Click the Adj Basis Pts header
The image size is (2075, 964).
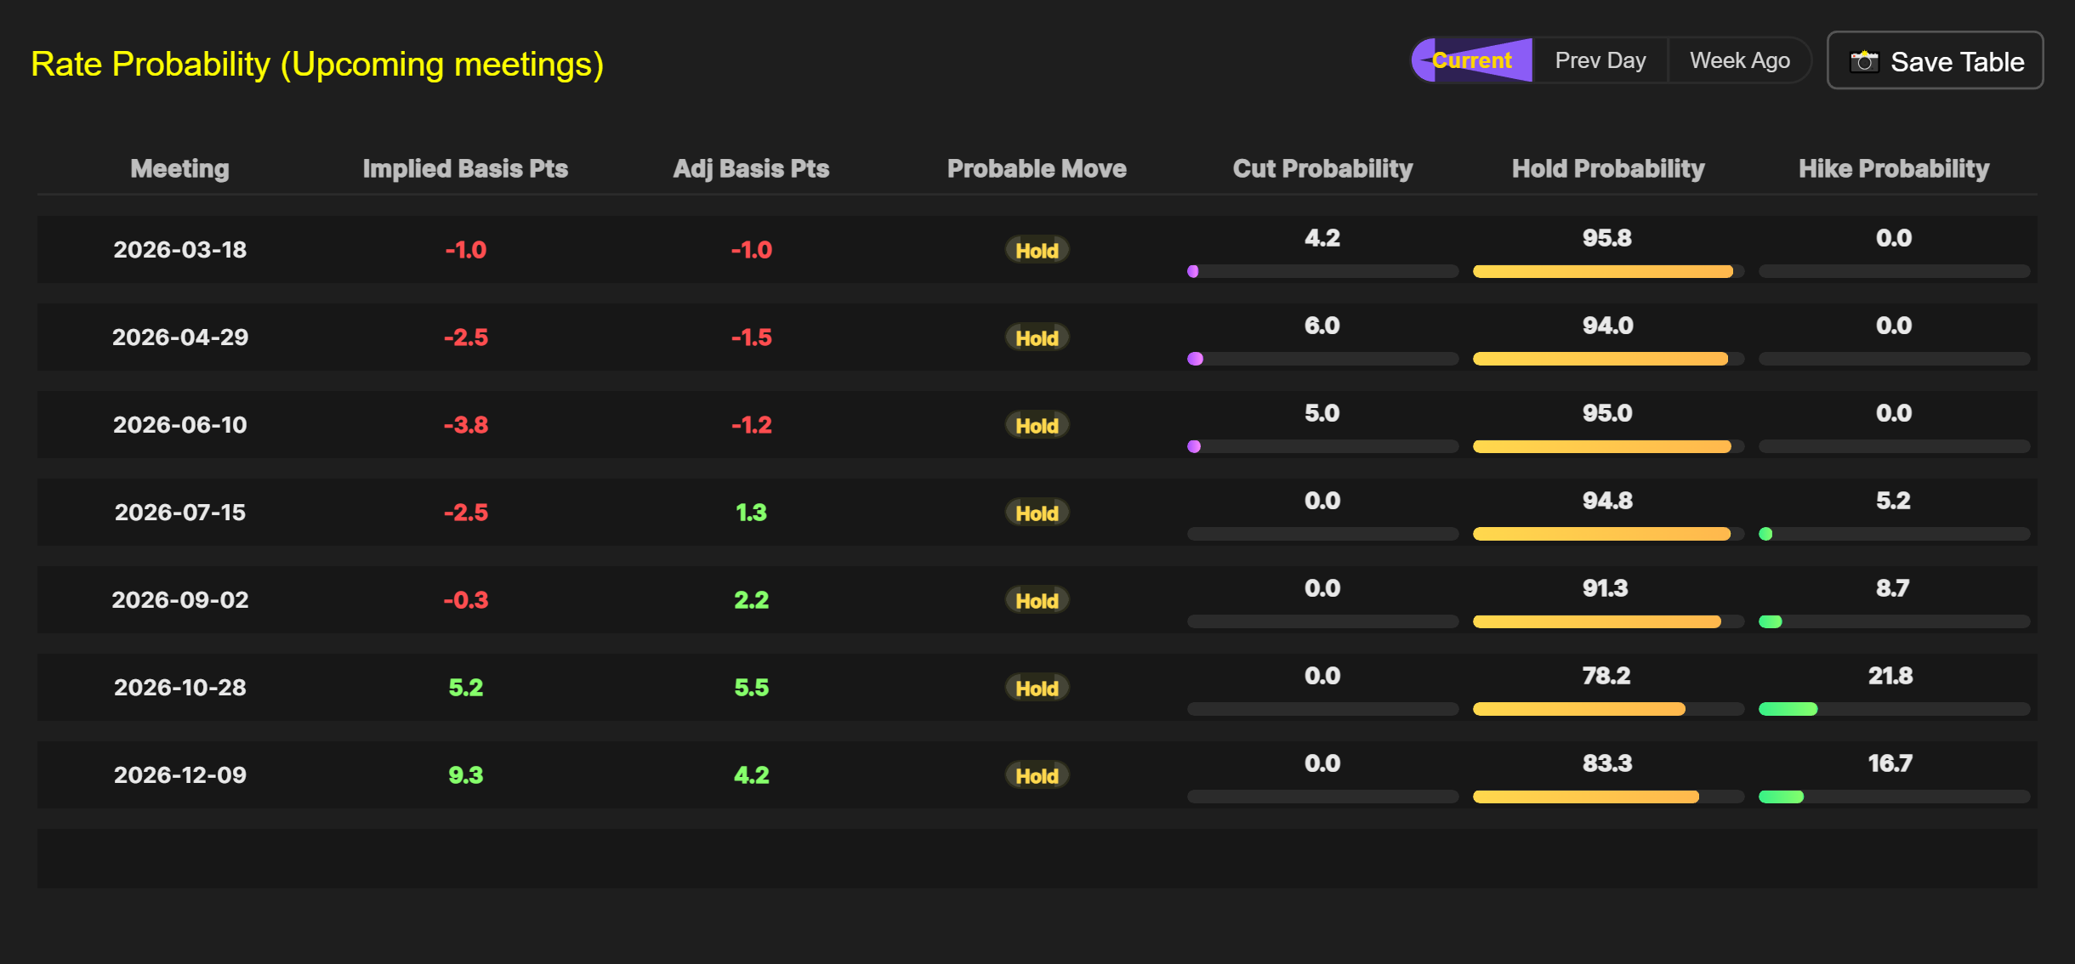coord(751,168)
